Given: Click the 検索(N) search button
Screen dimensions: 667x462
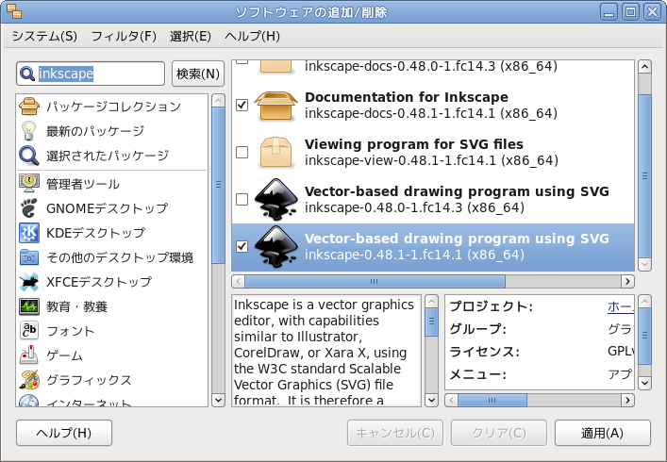Looking at the screenshot, I should (x=198, y=74).
